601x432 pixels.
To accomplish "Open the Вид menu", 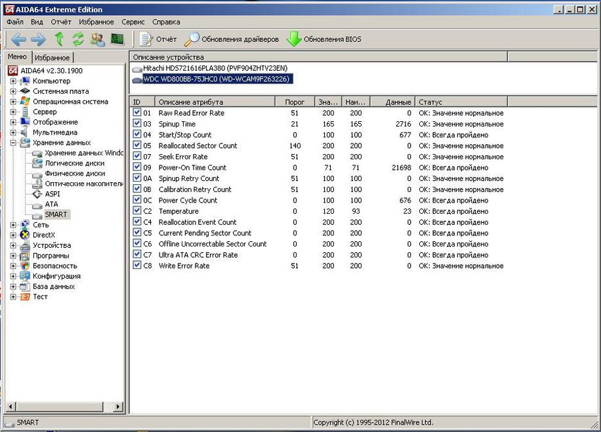I will click(37, 22).
